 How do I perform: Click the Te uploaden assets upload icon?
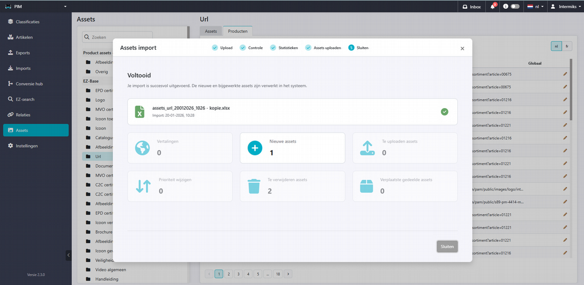click(x=367, y=148)
